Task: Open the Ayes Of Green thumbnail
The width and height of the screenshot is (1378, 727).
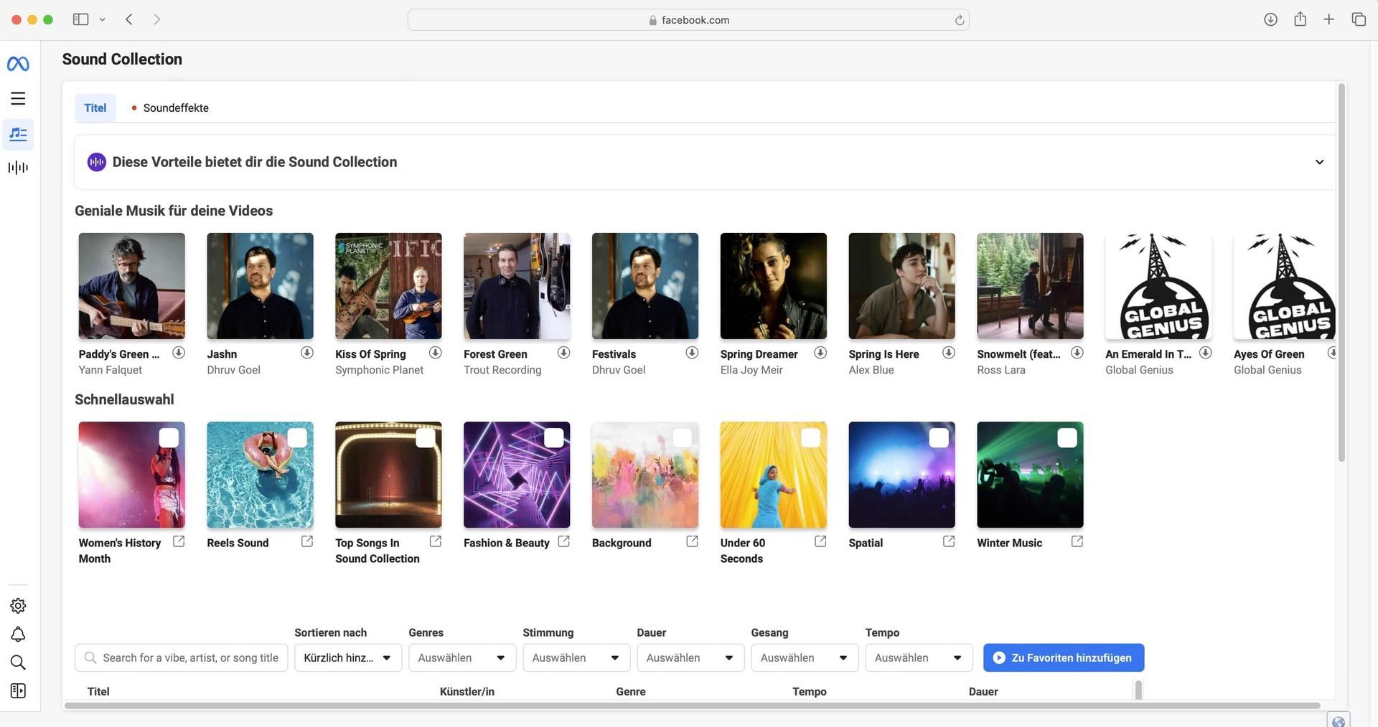Action: 1285,286
